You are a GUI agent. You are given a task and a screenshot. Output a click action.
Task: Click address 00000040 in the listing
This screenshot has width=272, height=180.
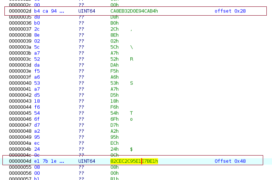(20, 83)
